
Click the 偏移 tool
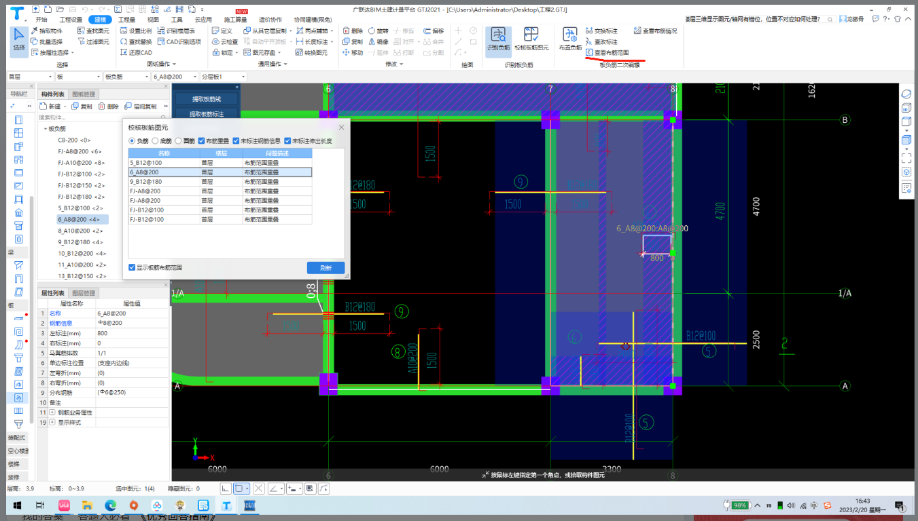tap(434, 31)
